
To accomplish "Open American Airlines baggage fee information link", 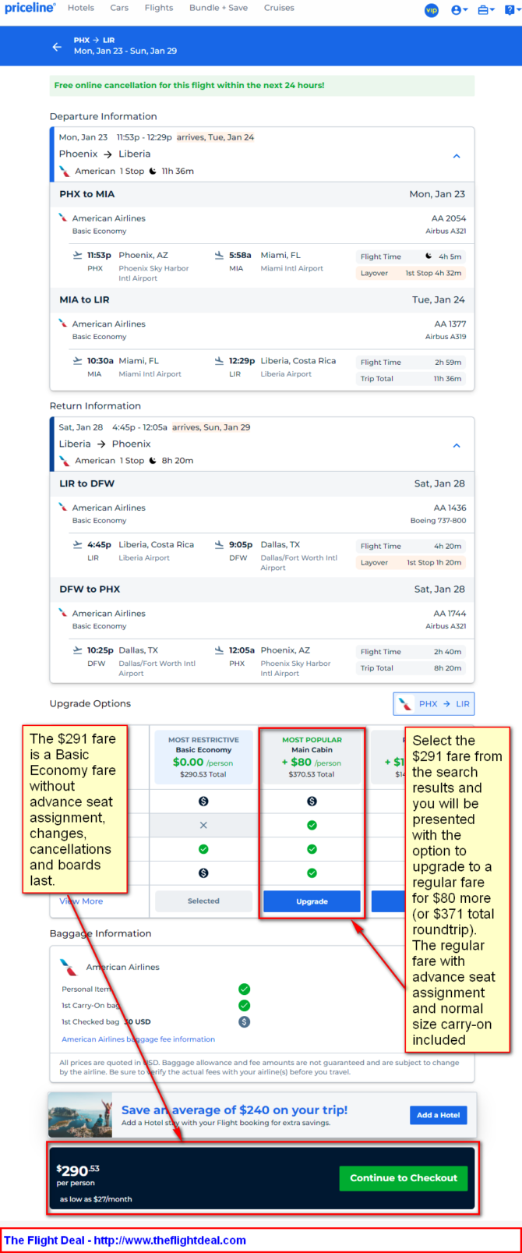I will click(x=138, y=1039).
